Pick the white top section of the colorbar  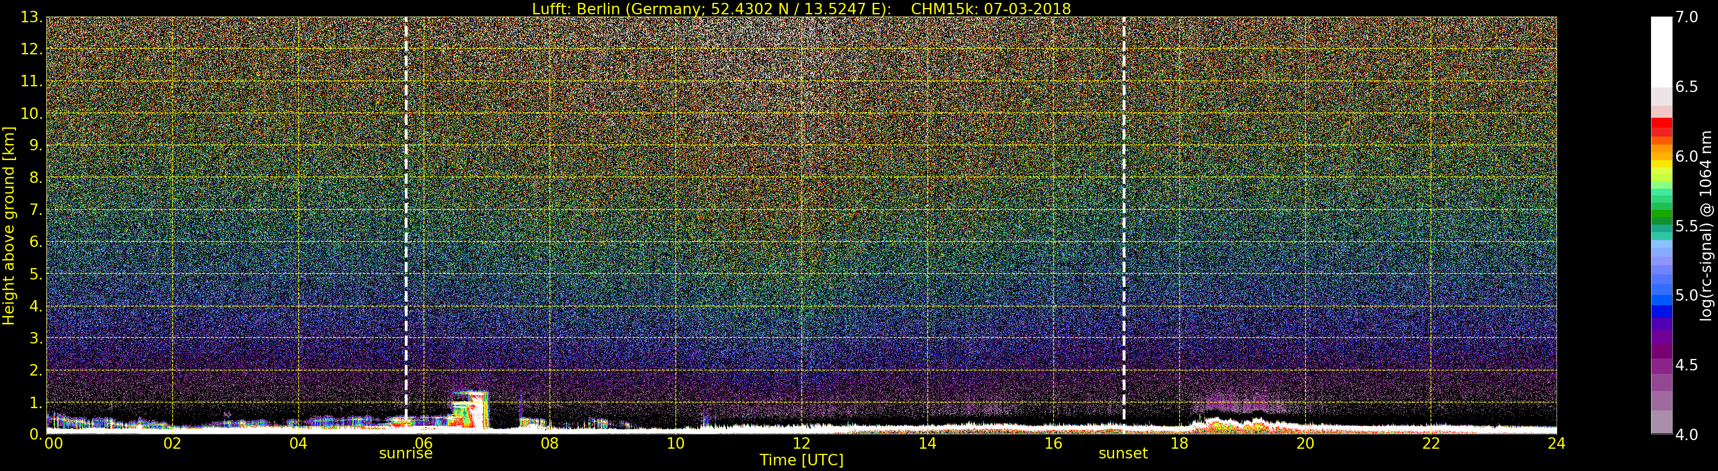[x=1661, y=52]
